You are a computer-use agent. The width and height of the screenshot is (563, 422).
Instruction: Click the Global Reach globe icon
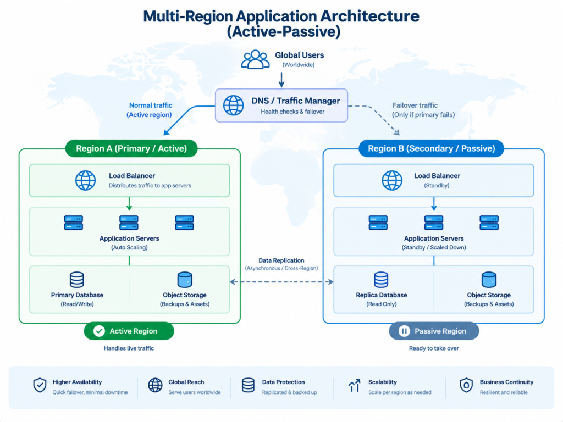[155, 385]
